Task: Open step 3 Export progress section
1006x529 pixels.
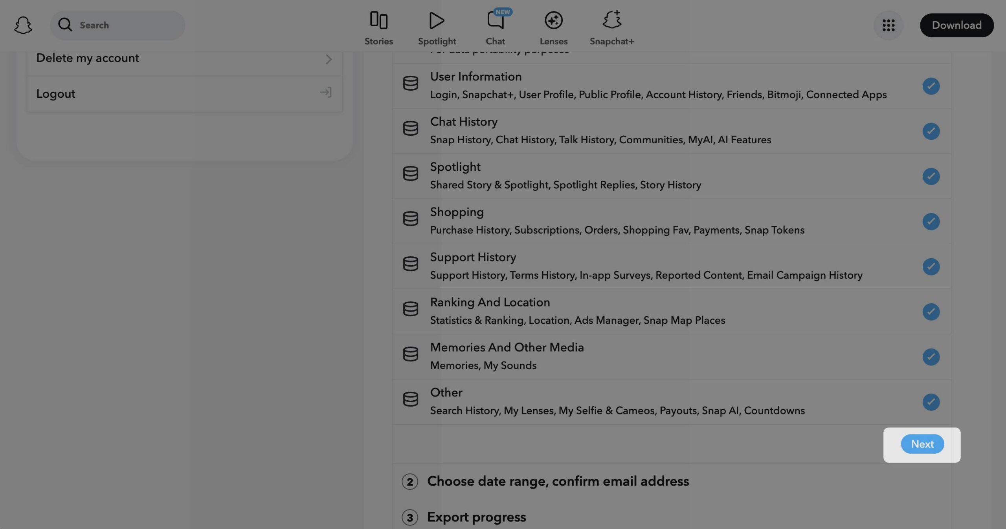Action: [x=476, y=517]
